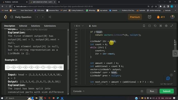Click the description panel scrollbar
This screenshot has width=178, height=100.
click(x=68, y=62)
